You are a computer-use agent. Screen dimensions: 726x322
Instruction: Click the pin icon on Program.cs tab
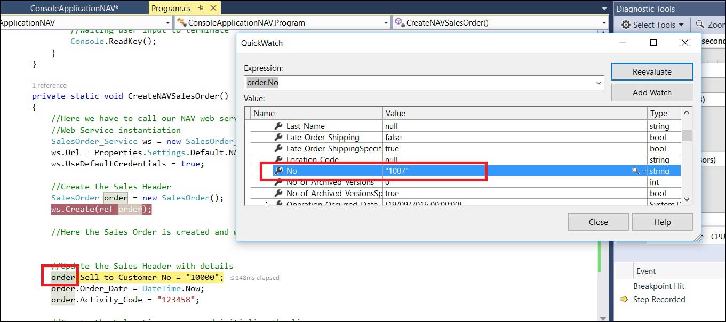[x=201, y=9]
